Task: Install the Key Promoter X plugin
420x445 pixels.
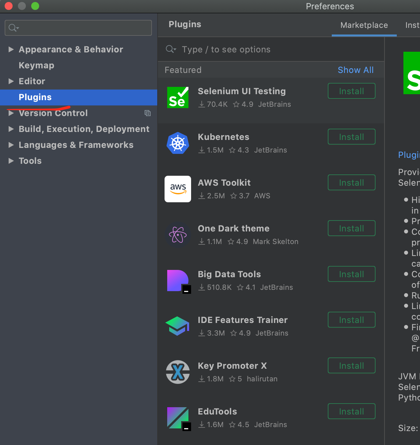Action: click(x=351, y=365)
